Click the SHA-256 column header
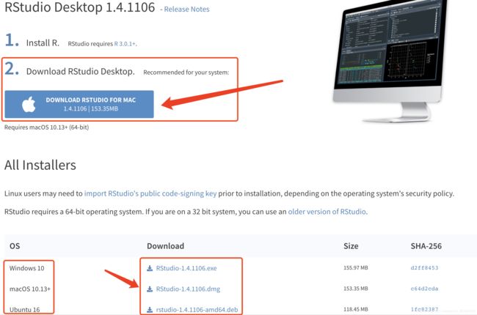477x315 pixels. 426,246
